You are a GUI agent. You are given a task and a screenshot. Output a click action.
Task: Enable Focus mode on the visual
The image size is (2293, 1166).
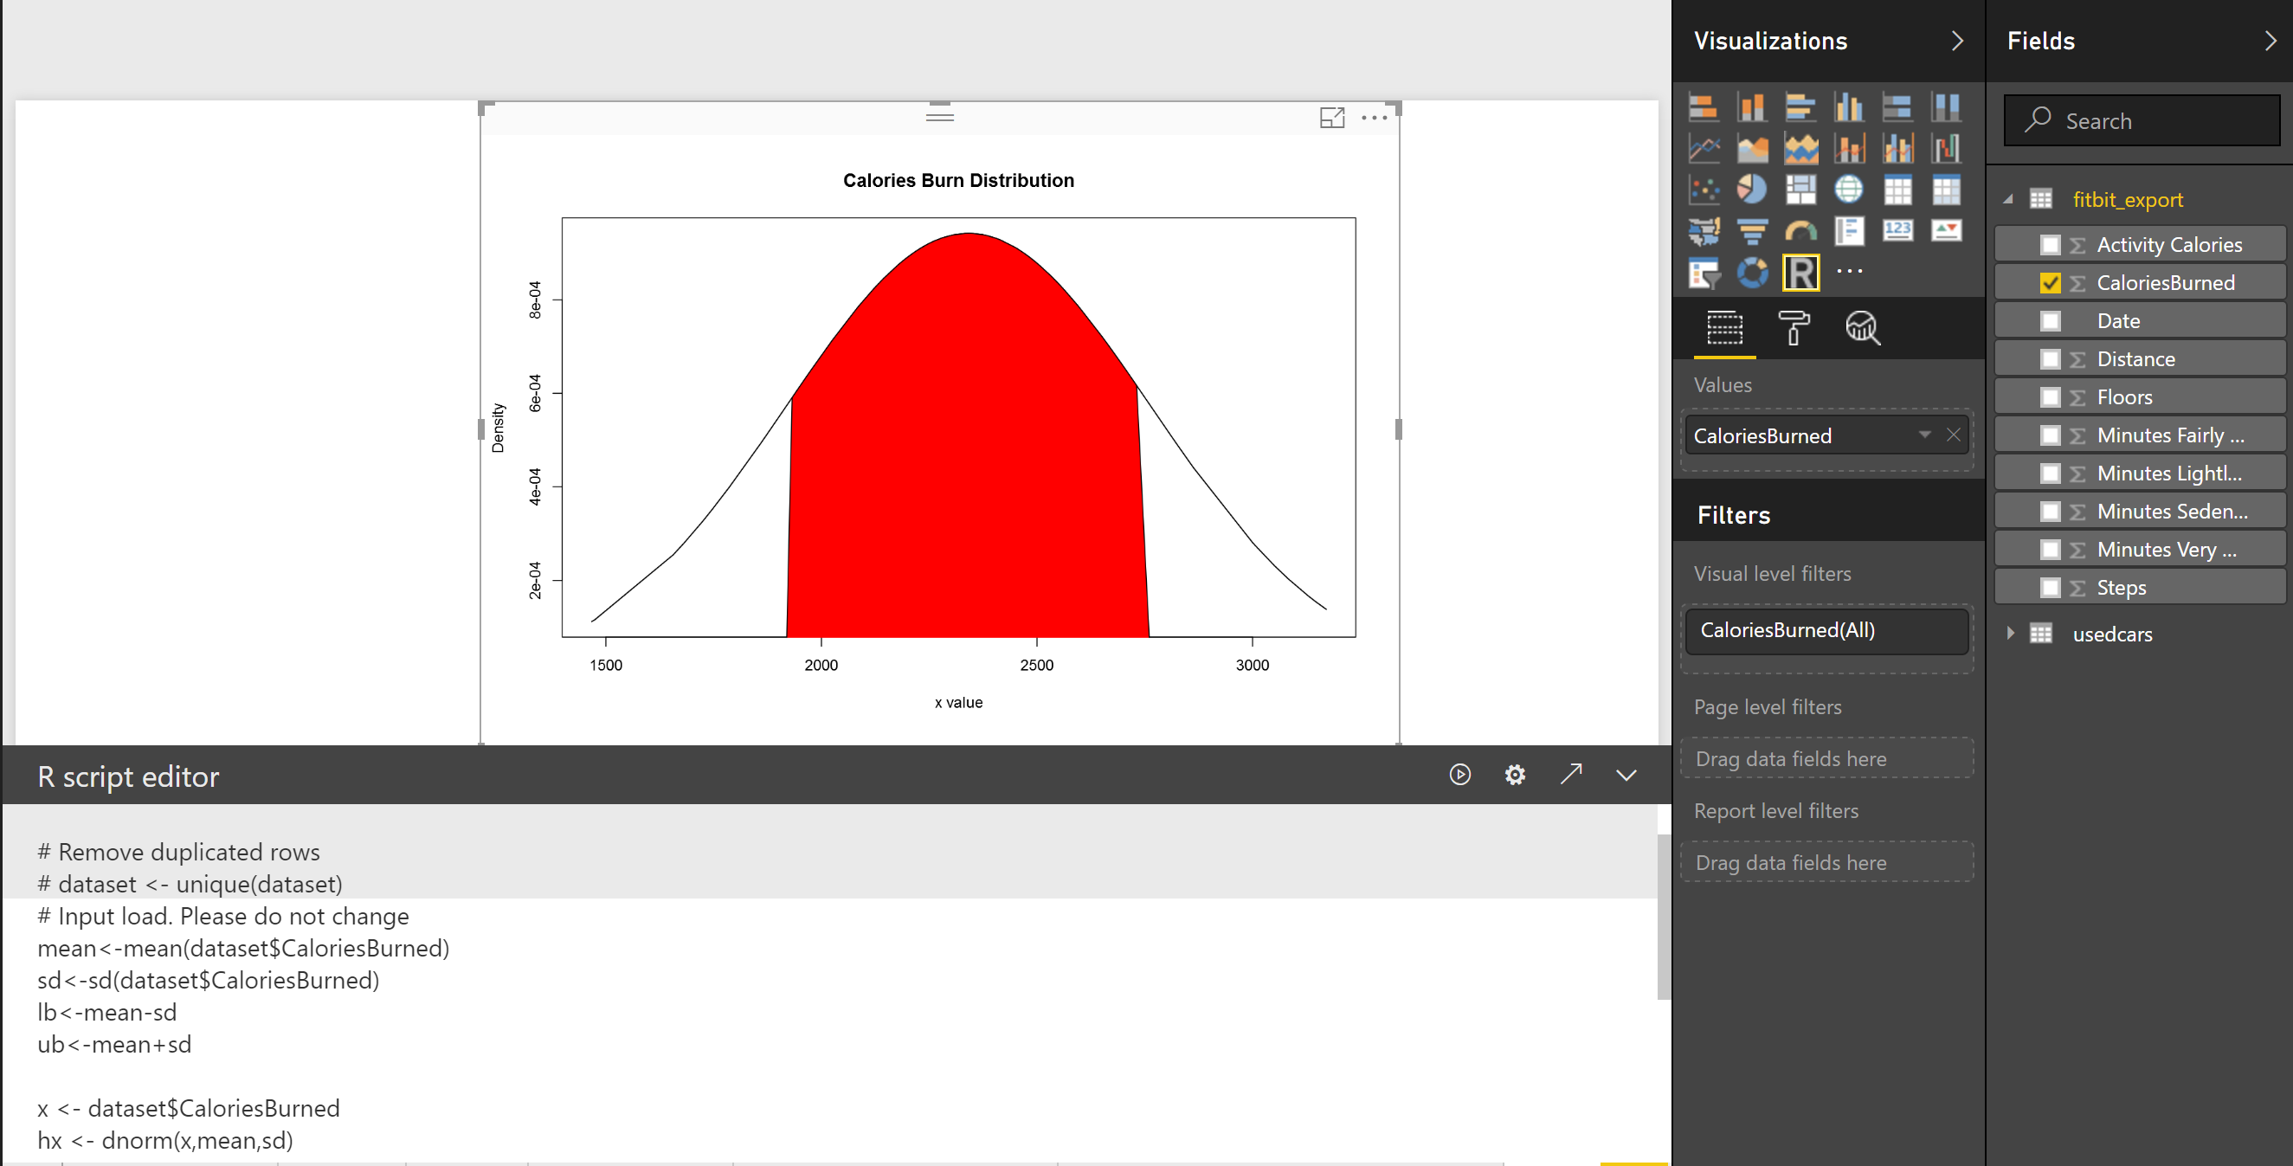1331,118
